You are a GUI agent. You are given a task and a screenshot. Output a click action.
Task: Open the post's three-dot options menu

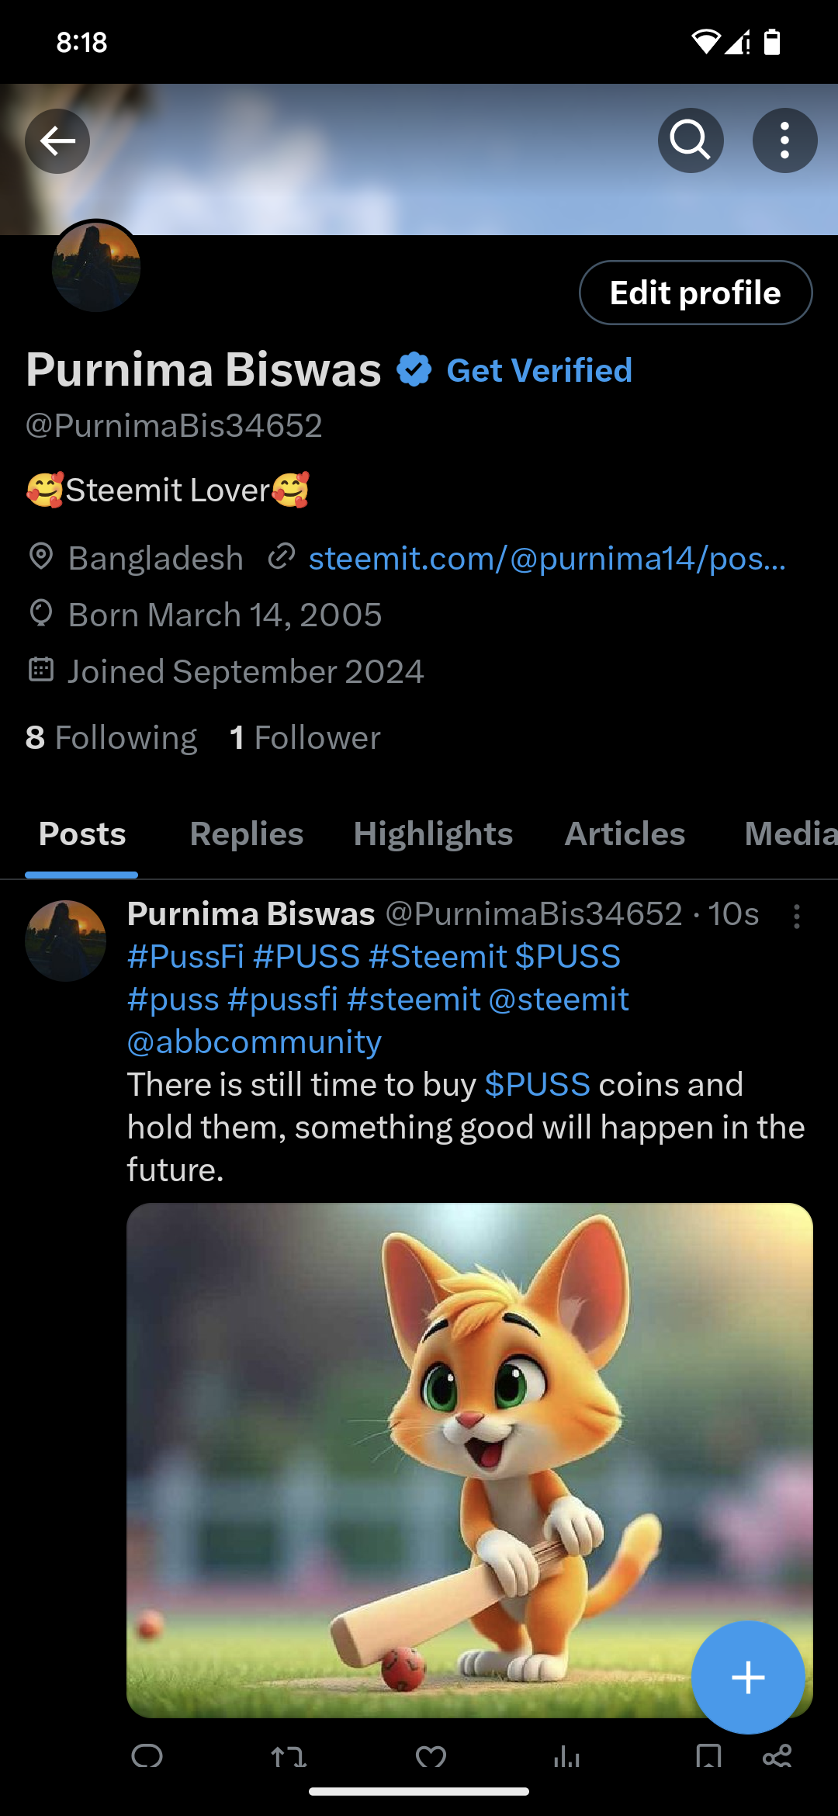pos(796,917)
